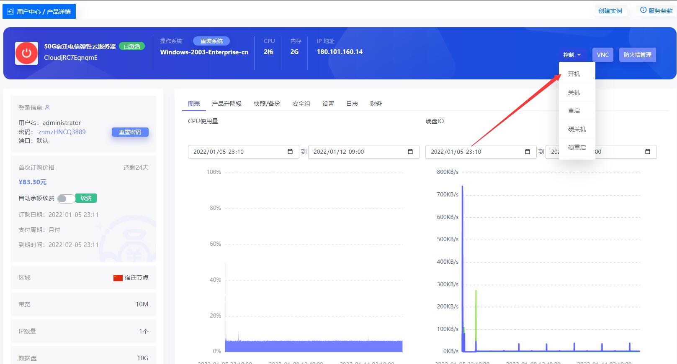Click the 用户名: administrator line
Viewport: 677px width, 364px height.
click(50, 123)
